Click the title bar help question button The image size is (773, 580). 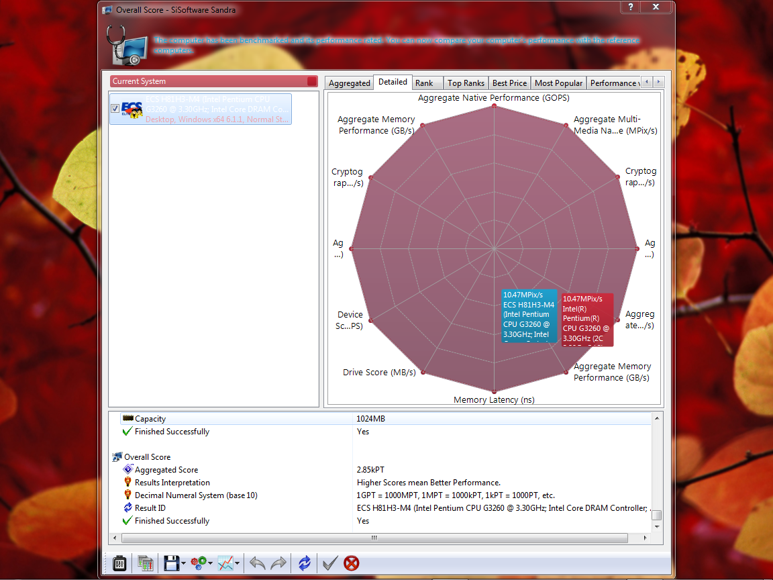[x=631, y=7]
